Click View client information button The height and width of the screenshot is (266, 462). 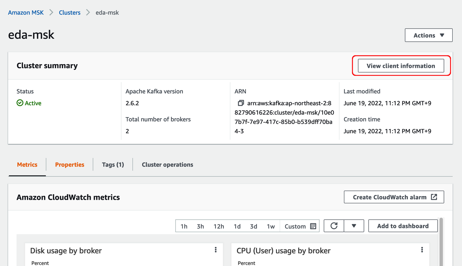coord(401,66)
